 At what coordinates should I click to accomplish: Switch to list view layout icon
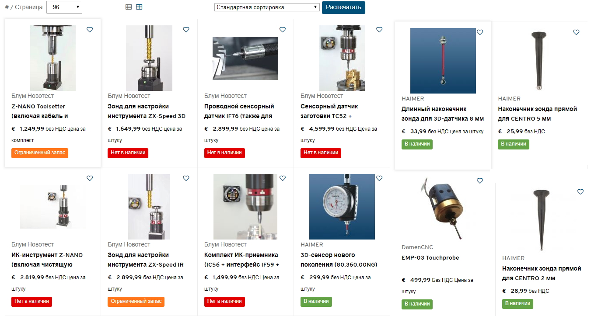click(129, 7)
